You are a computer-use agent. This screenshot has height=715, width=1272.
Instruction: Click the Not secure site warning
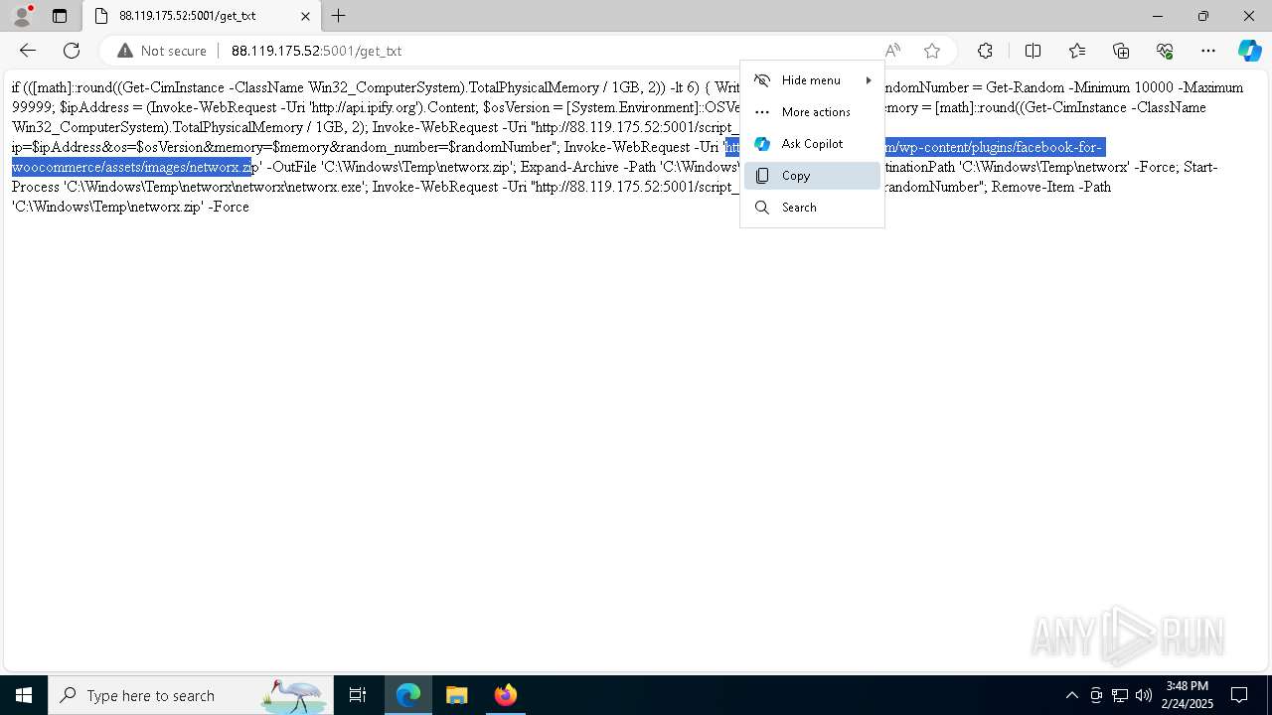point(162,51)
